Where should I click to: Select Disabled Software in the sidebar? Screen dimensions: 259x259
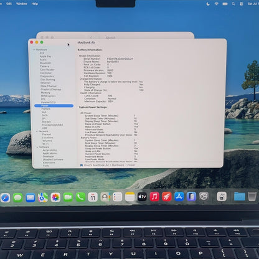click(x=53, y=159)
